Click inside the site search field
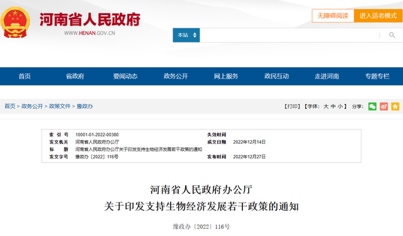Viewport: 403px width, 236px height. (289, 35)
